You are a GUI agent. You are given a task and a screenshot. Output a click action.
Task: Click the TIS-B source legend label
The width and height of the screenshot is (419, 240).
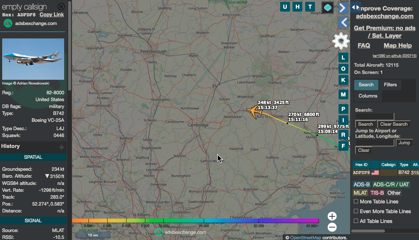pos(377,193)
